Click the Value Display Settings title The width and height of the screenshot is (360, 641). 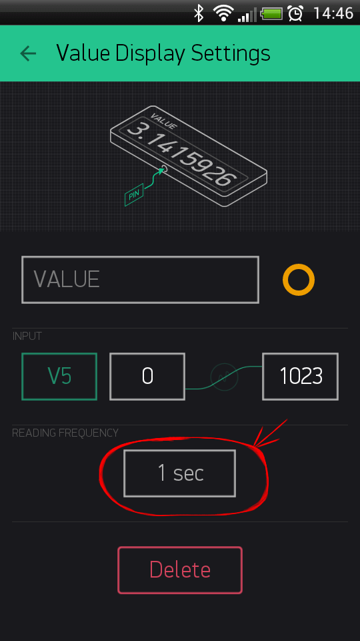(x=163, y=53)
